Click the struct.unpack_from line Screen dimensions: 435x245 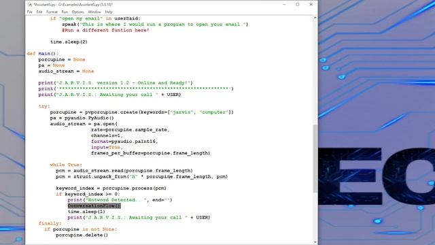coord(142,176)
